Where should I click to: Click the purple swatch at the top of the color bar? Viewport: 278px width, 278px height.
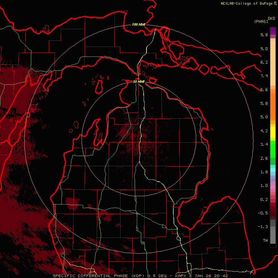[x=273, y=31]
